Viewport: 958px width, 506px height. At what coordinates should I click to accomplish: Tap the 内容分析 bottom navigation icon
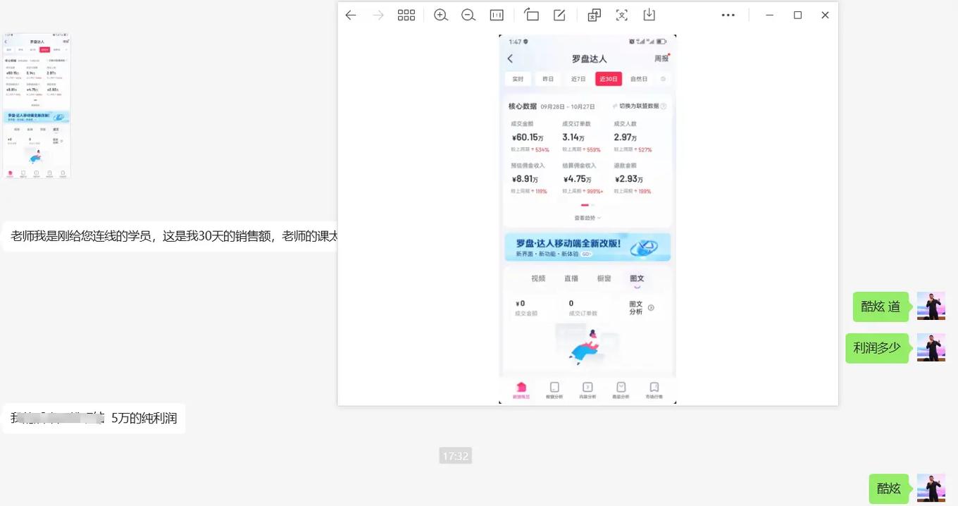tap(587, 387)
